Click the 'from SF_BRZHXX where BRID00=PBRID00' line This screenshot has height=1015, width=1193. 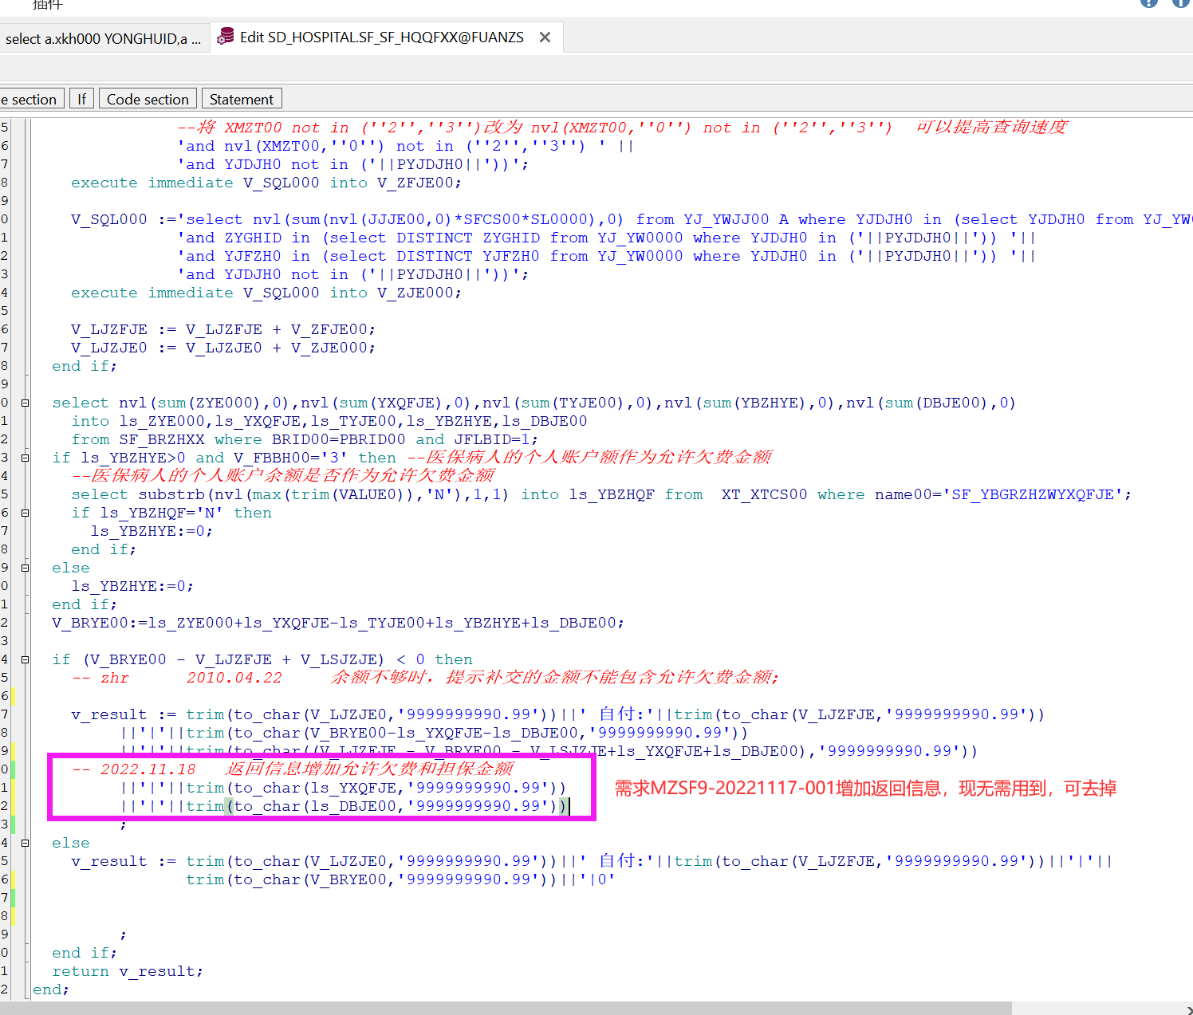tap(305, 439)
